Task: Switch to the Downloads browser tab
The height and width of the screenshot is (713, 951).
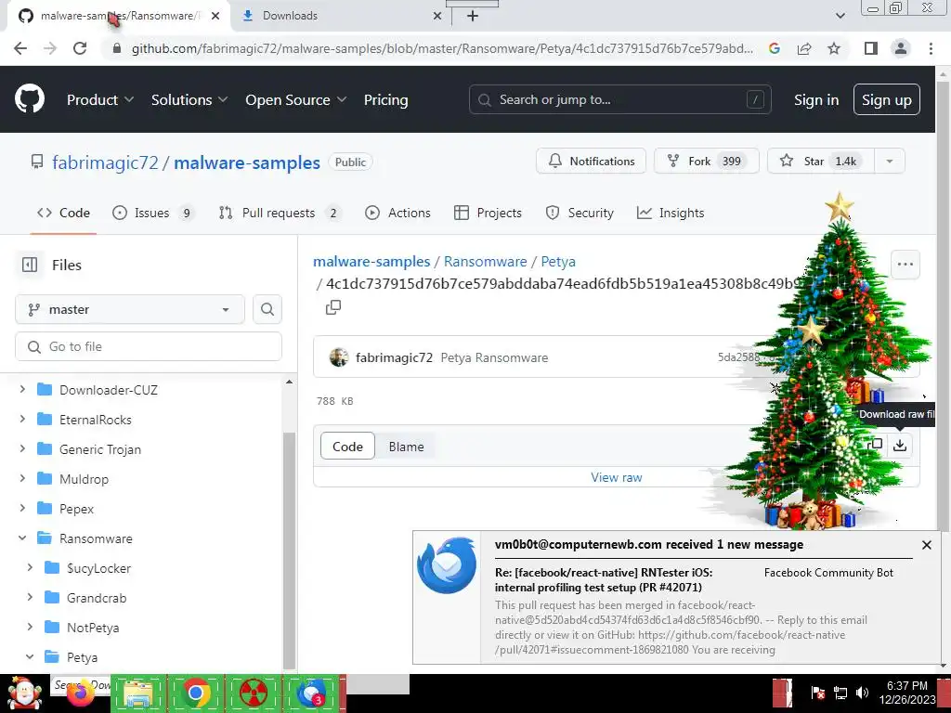Action: [340, 16]
